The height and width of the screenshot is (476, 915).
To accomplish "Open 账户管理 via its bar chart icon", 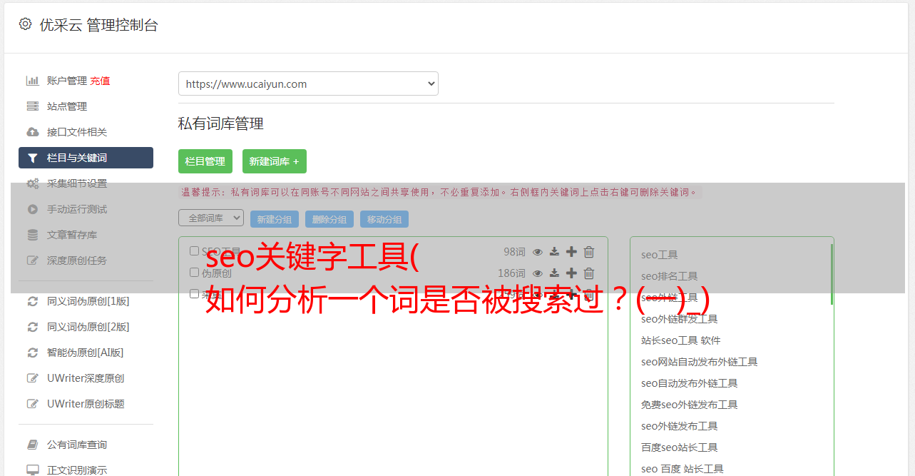I will pos(33,81).
